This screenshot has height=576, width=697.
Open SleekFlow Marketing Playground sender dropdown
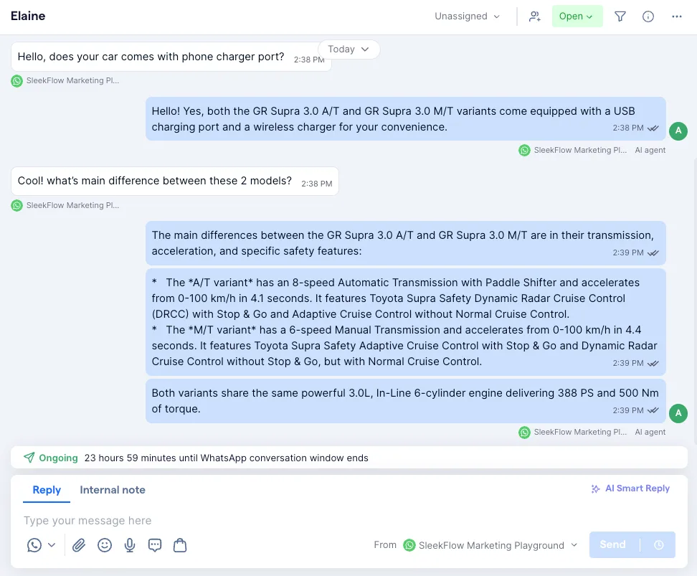[x=491, y=545]
